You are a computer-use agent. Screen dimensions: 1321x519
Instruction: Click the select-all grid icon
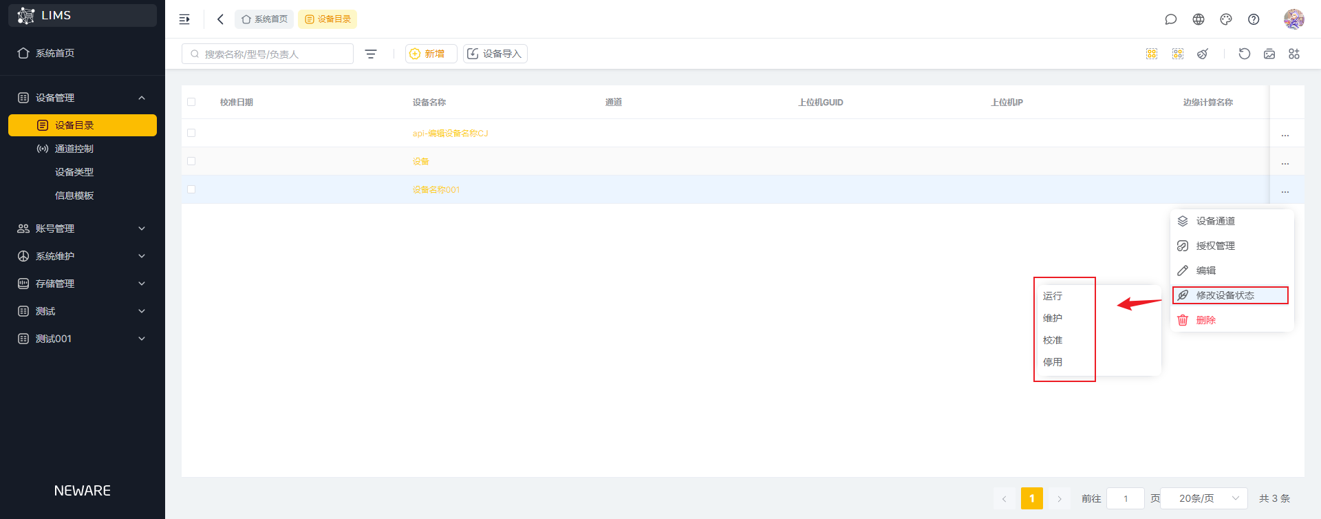coord(1152,54)
